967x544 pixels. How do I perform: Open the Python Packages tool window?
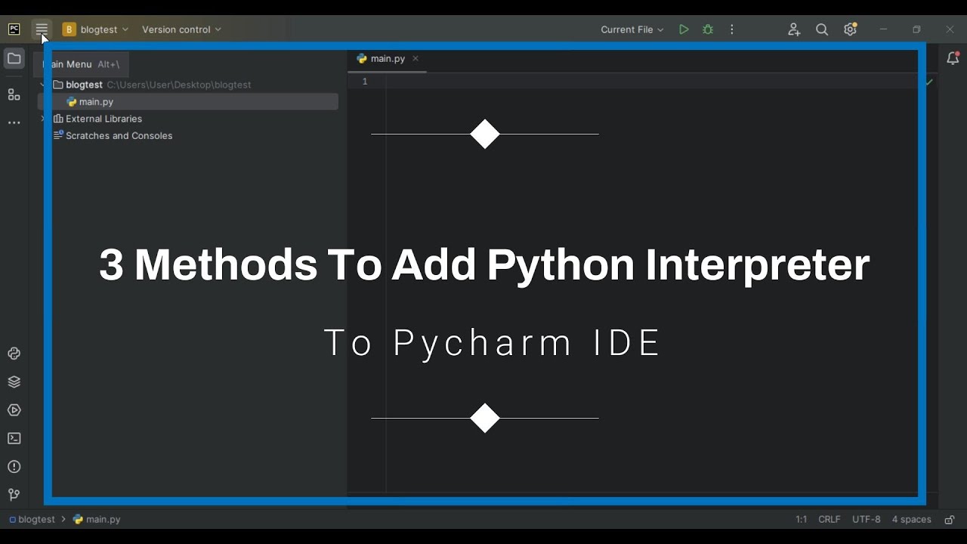click(14, 382)
